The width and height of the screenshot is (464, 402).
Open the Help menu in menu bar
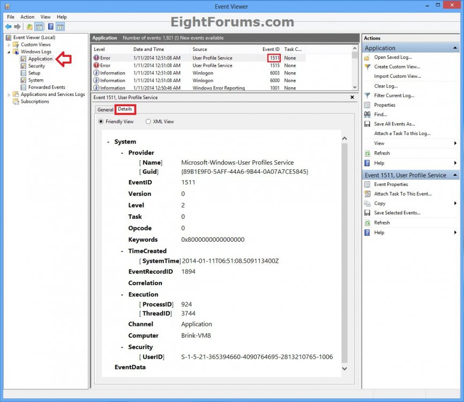pos(62,17)
